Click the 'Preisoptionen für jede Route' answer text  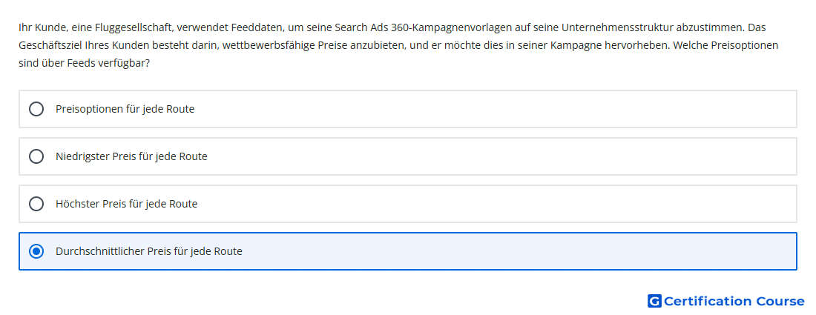tap(125, 109)
